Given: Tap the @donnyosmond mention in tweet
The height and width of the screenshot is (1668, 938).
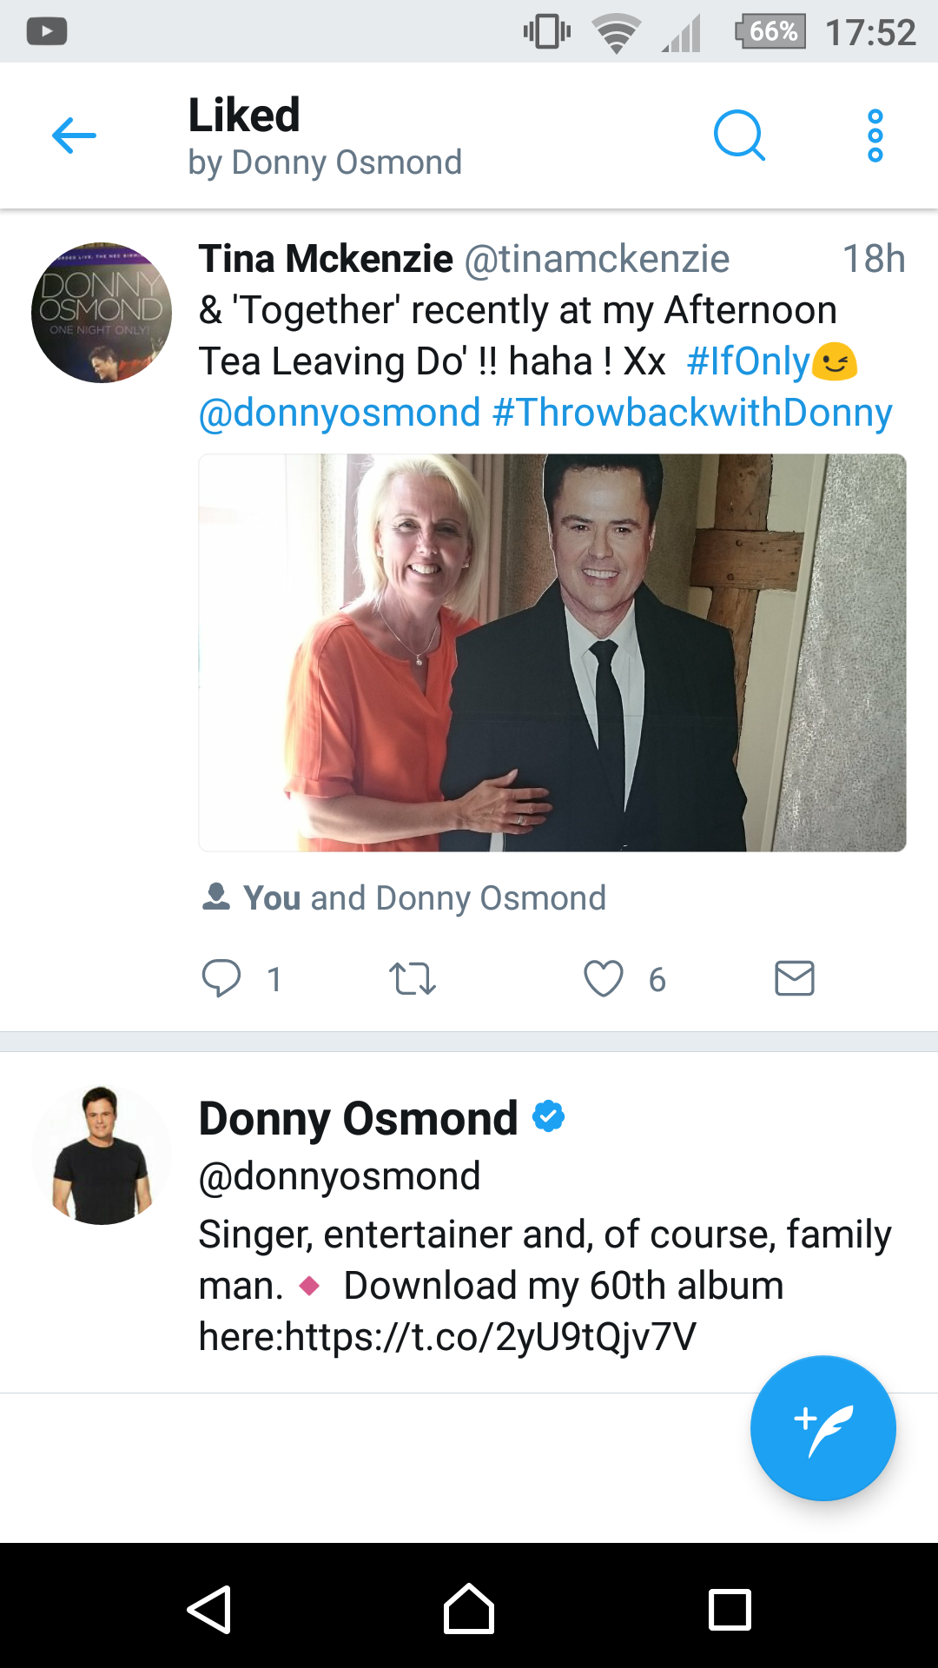Looking at the screenshot, I should (x=340, y=413).
